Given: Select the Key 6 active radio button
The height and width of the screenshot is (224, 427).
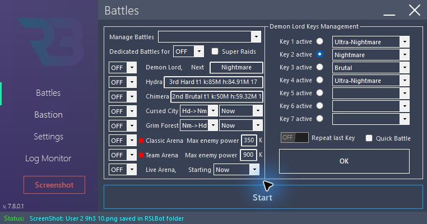Looking at the screenshot, I should pyautogui.click(x=320, y=106).
